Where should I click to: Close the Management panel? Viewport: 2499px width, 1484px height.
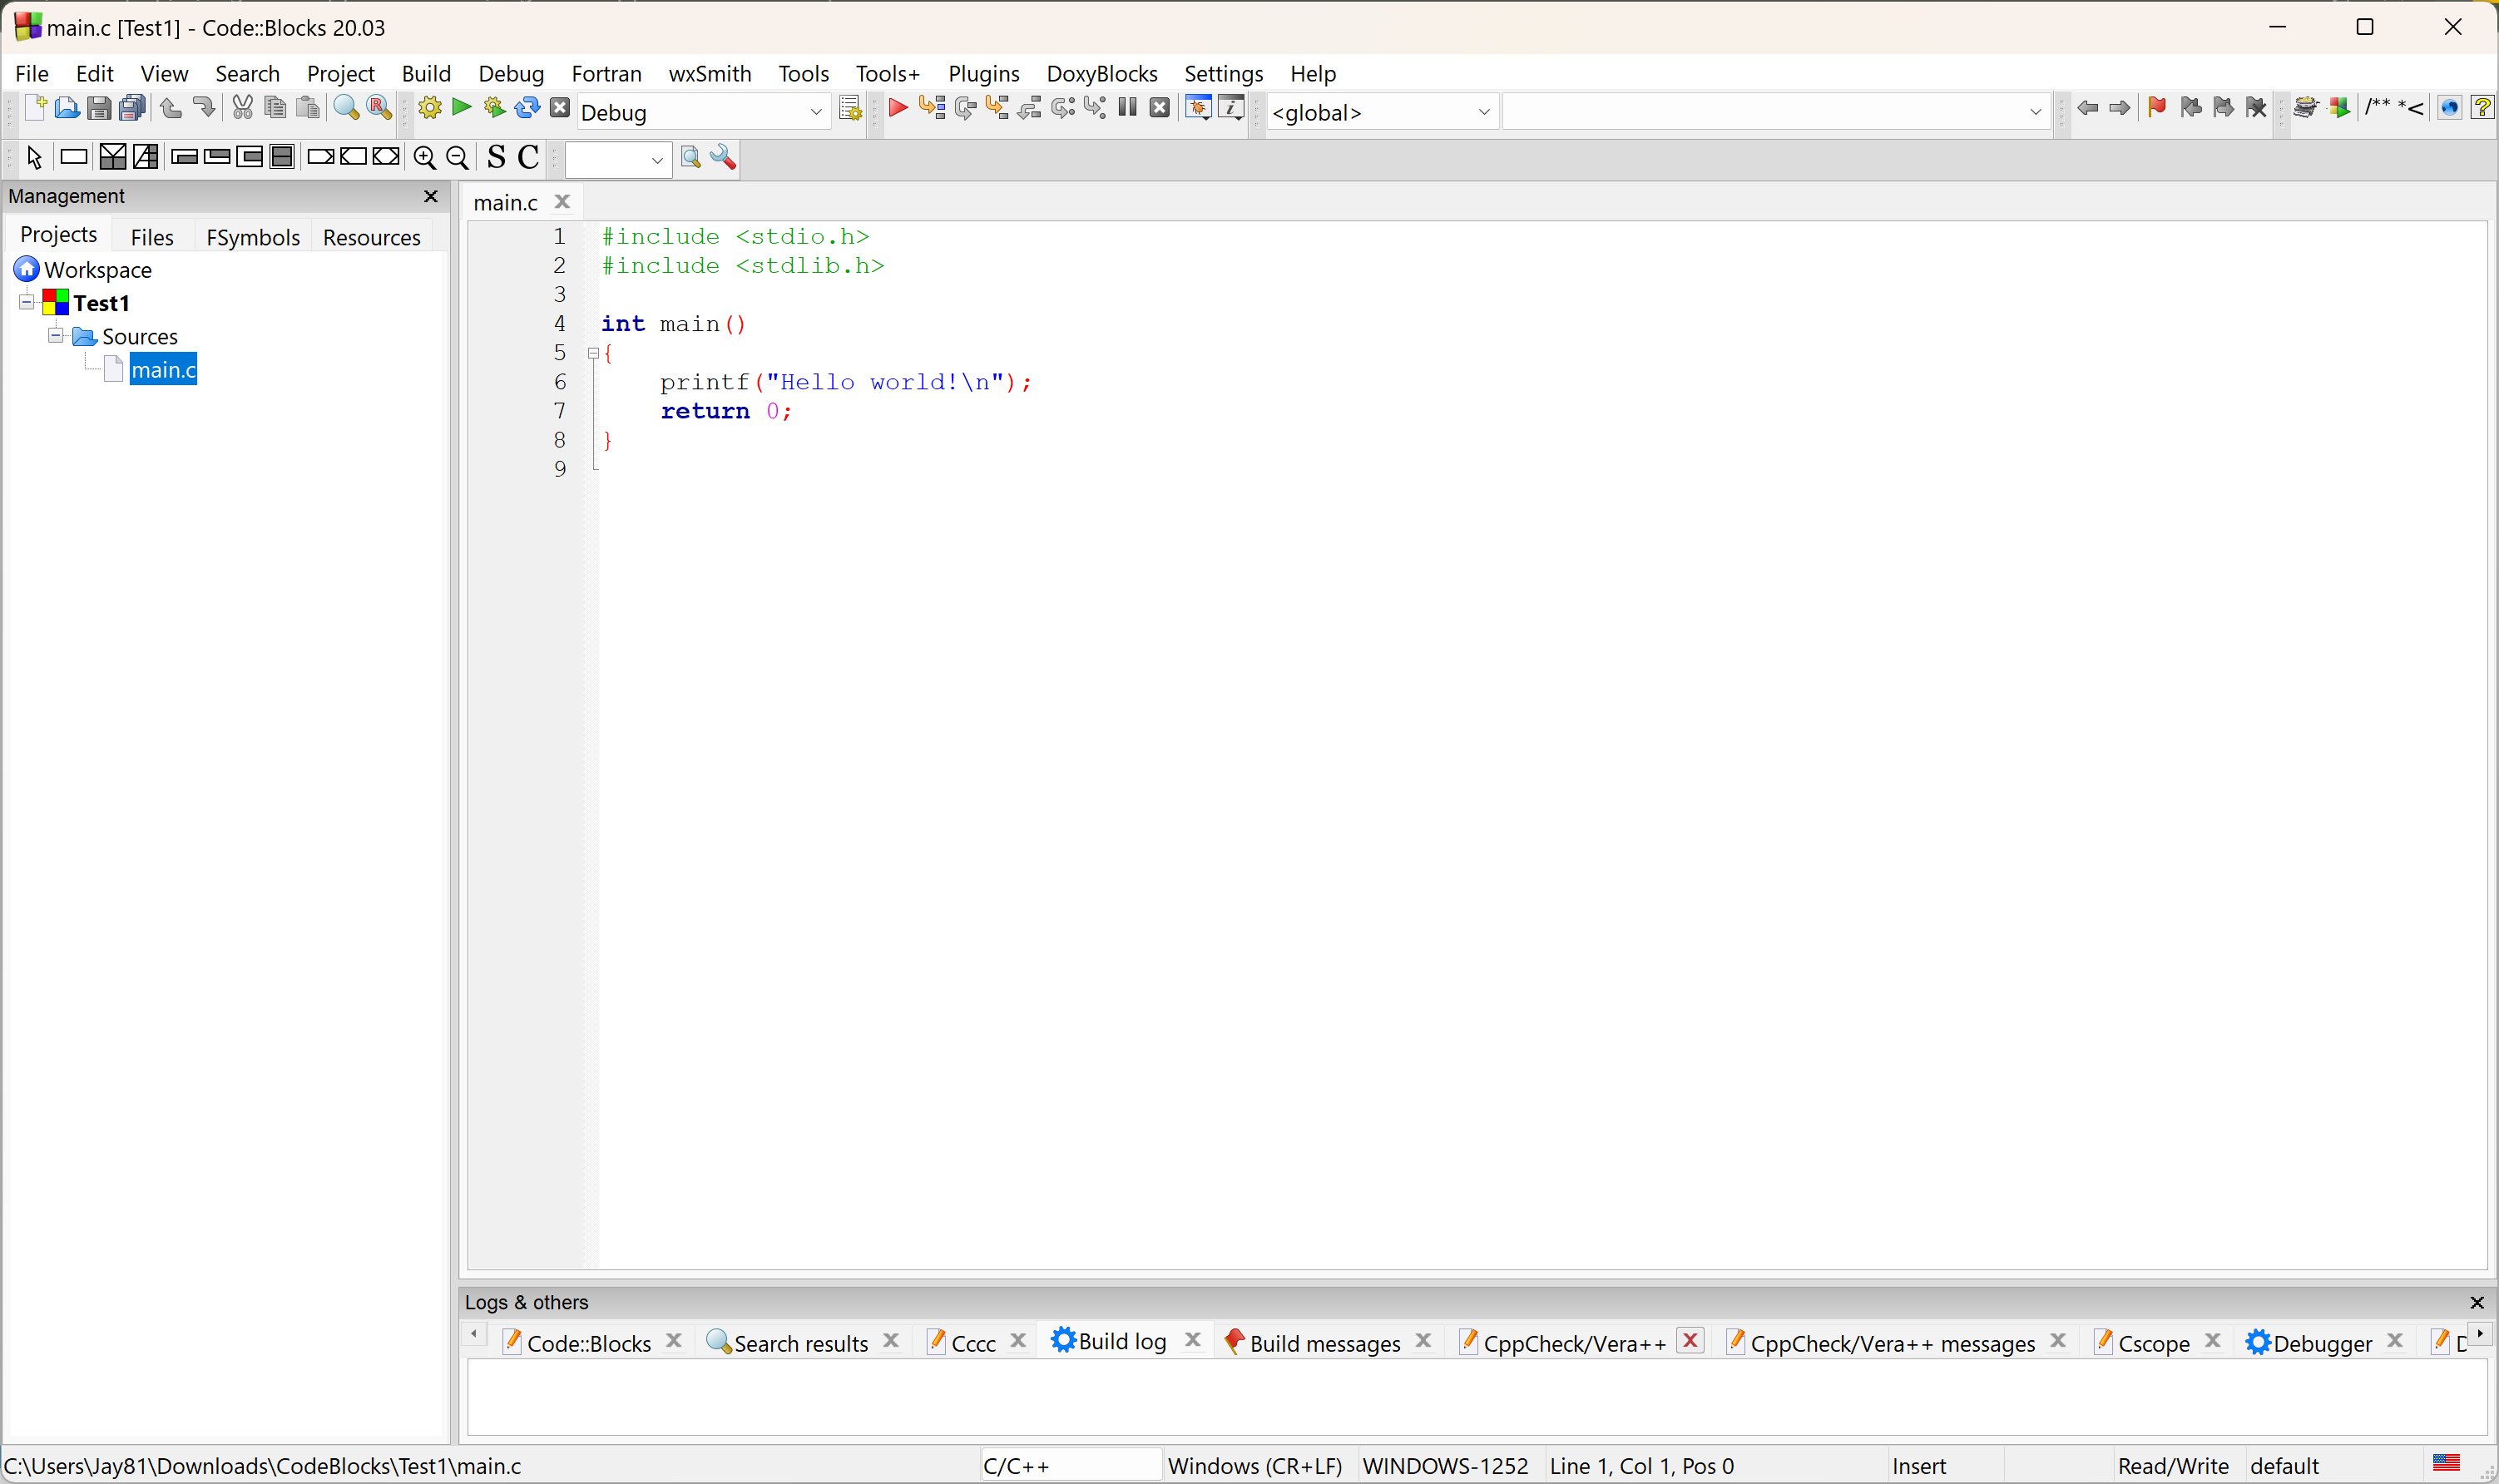431,196
